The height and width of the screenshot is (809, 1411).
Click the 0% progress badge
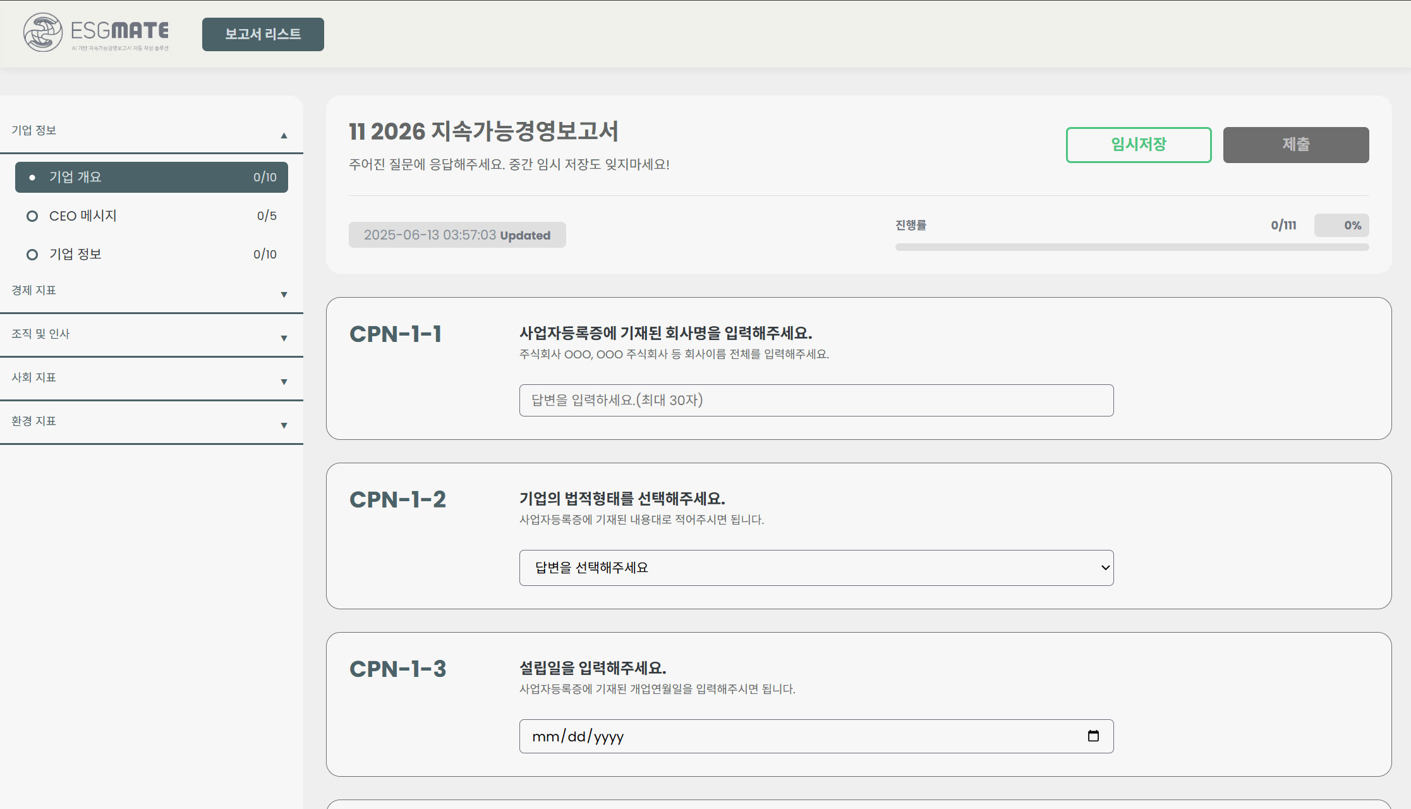(x=1341, y=225)
